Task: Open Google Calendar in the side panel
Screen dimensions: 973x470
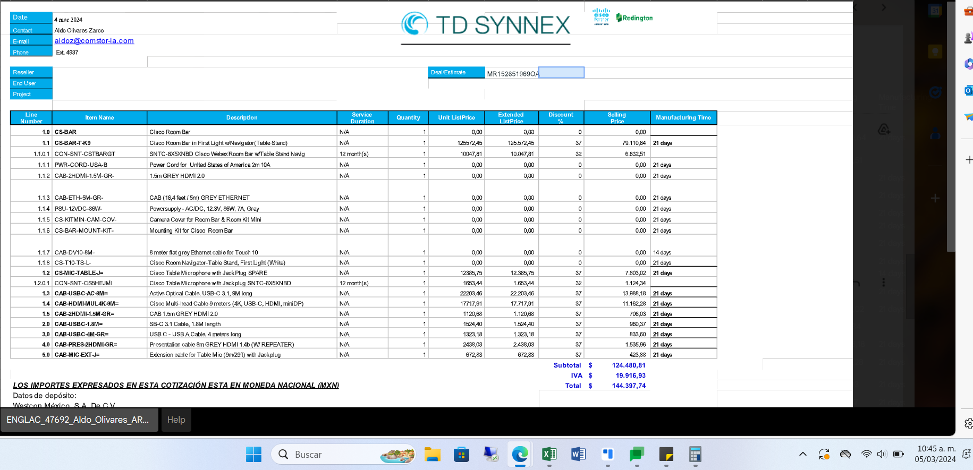Action: point(935,11)
